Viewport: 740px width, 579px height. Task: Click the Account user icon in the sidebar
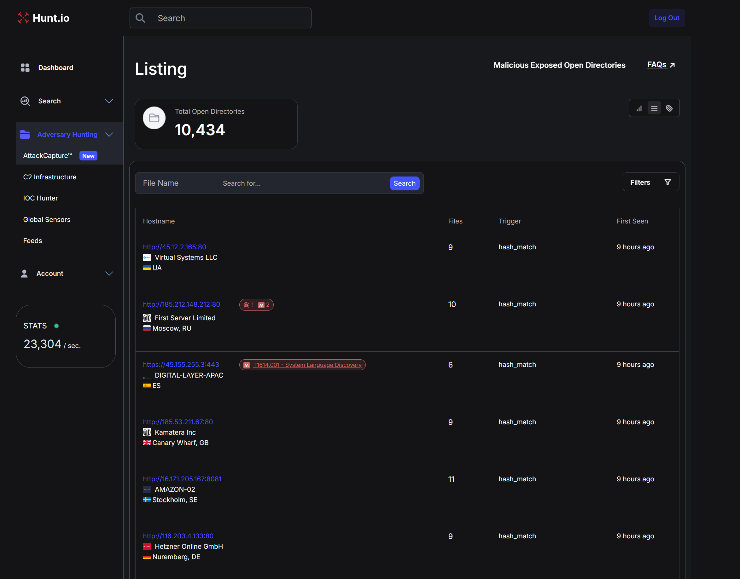(x=24, y=273)
